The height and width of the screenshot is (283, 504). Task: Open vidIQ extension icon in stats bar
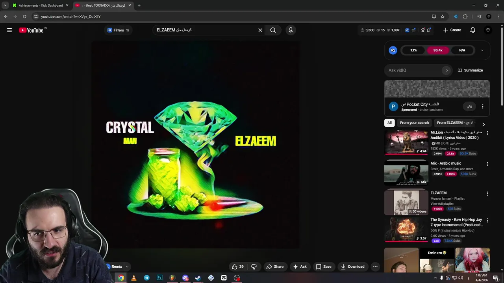click(407, 30)
